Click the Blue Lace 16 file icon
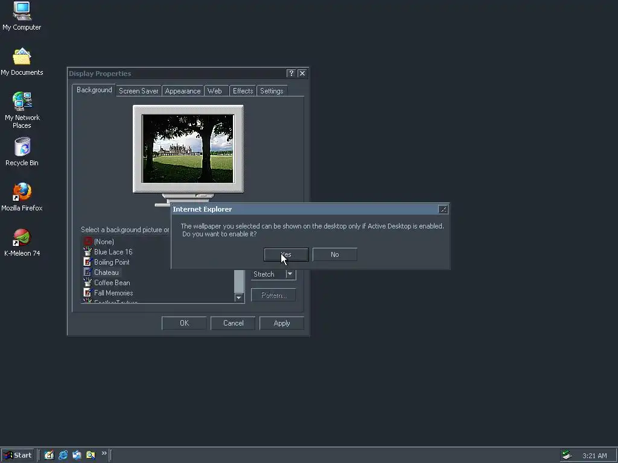Screen dimensions: 618x463 coord(88,251)
